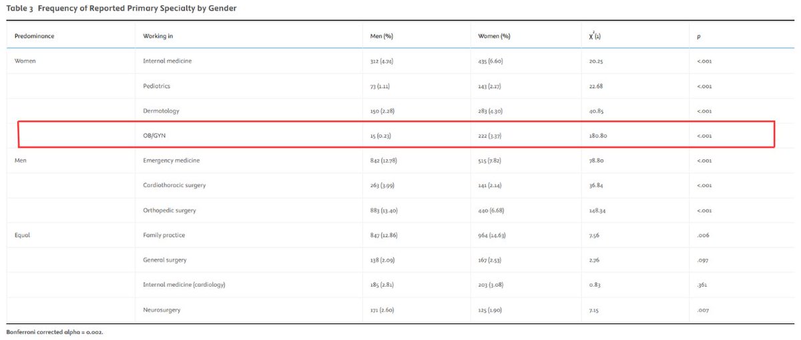Viewport: 801px width, 340px height.
Task: Select the 'Predominance' column header
Action: coord(34,36)
